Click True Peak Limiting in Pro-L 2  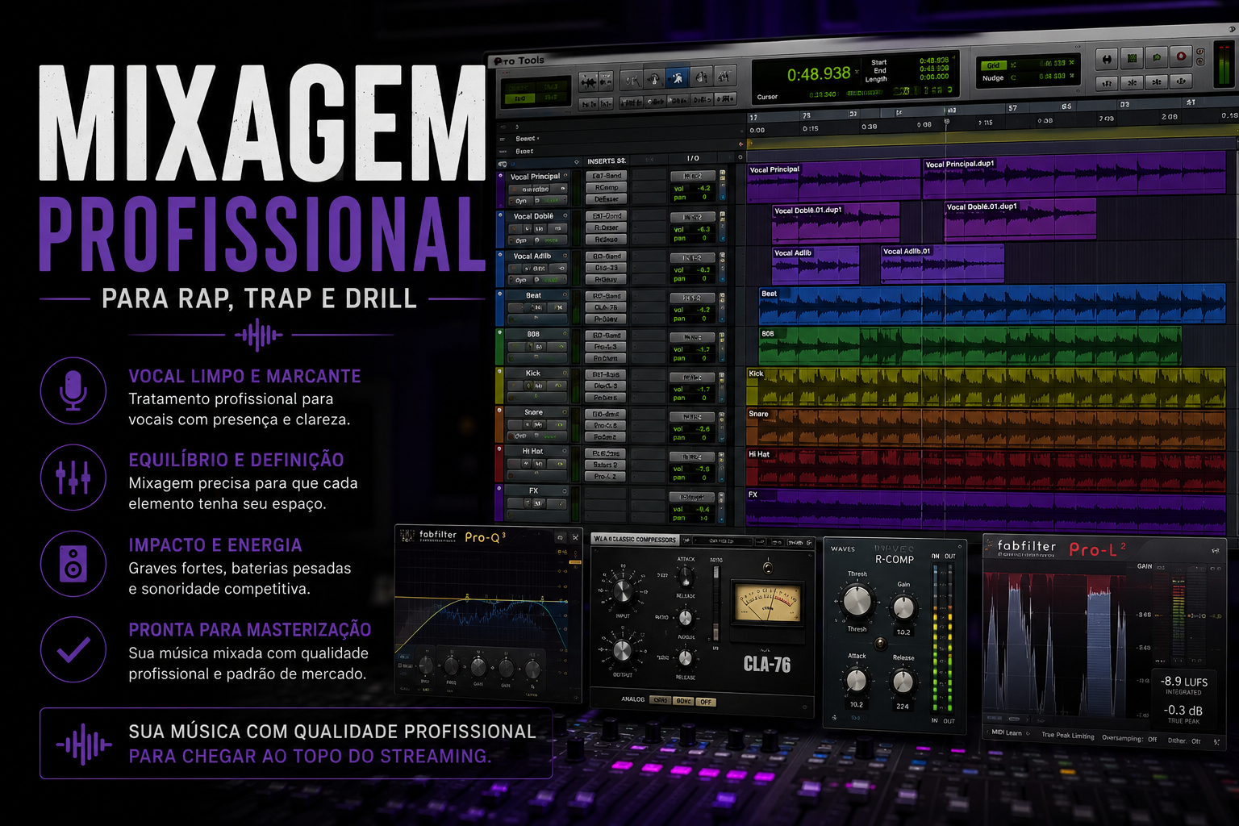click(1067, 735)
